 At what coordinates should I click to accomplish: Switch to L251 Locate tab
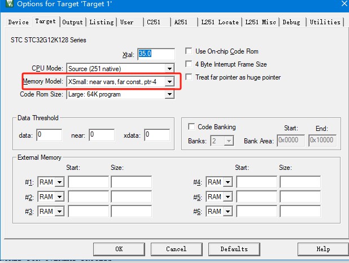(x=220, y=22)
